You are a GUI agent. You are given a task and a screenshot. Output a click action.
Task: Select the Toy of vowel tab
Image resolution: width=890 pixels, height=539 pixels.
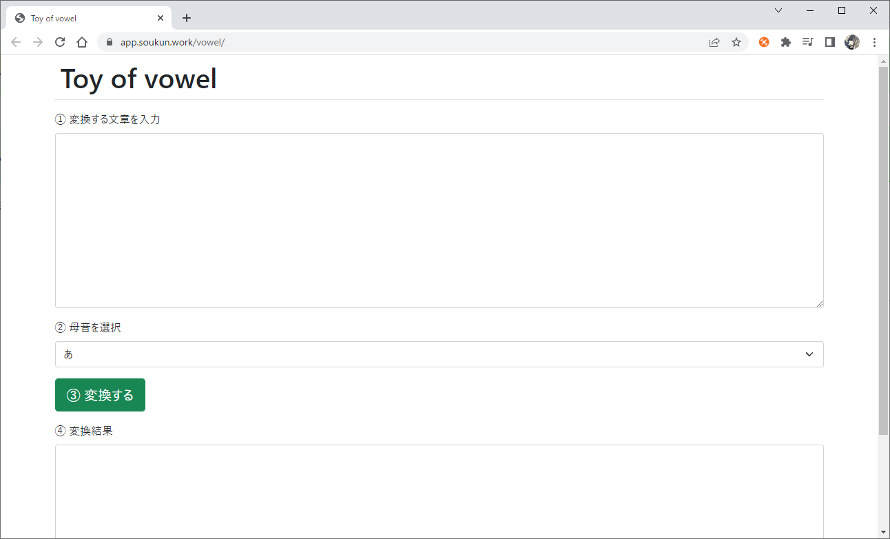[83, 19]
